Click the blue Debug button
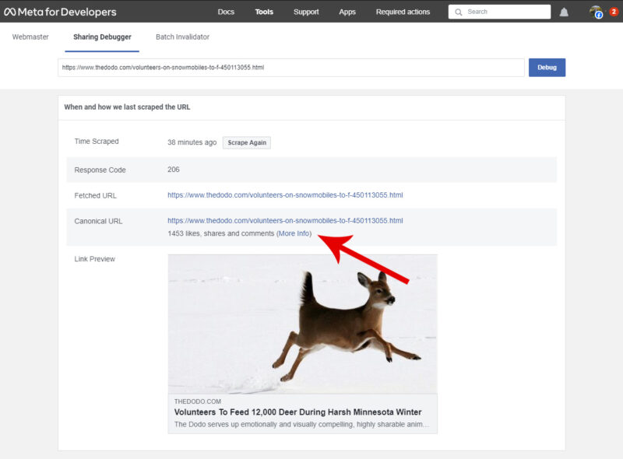The image size is (623, 459). point(547,68)
